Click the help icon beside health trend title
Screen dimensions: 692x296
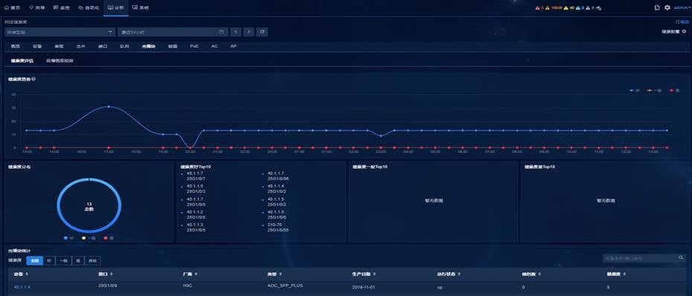pos(34,79)
